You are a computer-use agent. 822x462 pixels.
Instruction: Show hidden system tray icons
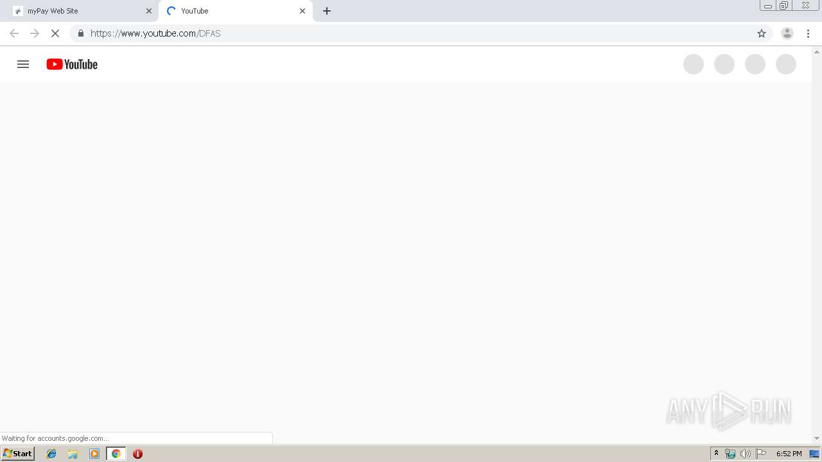tap(716, 454)
